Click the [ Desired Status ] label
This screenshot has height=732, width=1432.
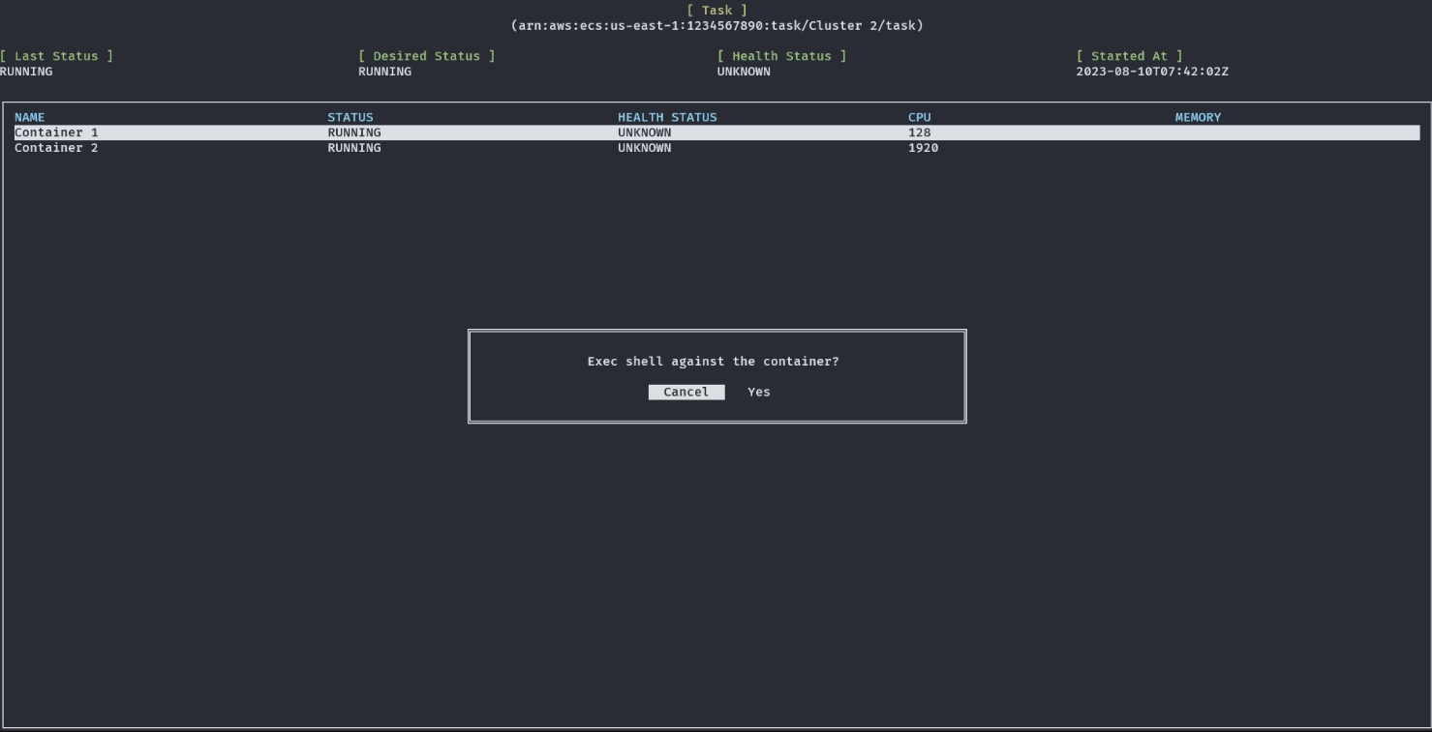coord(427,56)
